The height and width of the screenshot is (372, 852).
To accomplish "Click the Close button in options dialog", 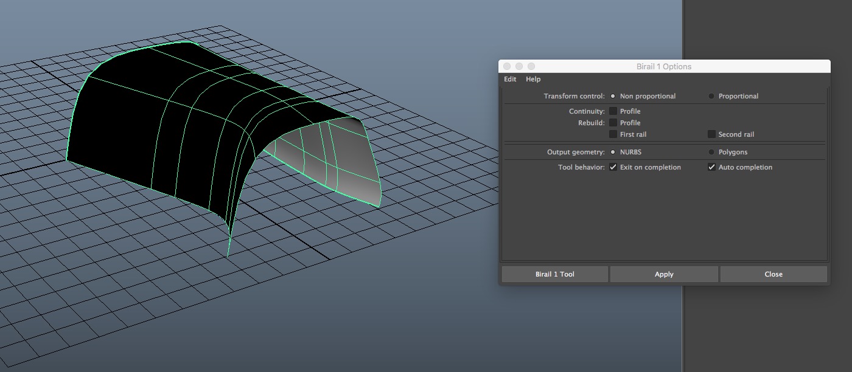I will [773, 274].
